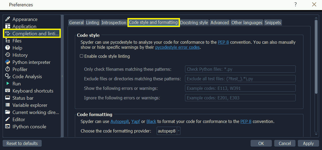Click the Apply button
This screenshot has width=322, height=150.
click(x=308, y=143)
